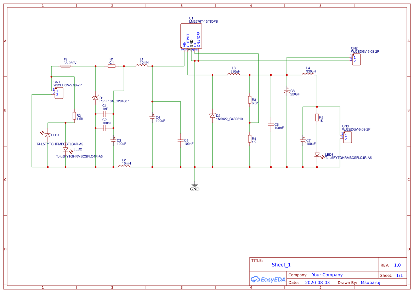Click the REV value 1.0
Image resolution: width=414 pixels, height=293 pixels.
point(397,265)
